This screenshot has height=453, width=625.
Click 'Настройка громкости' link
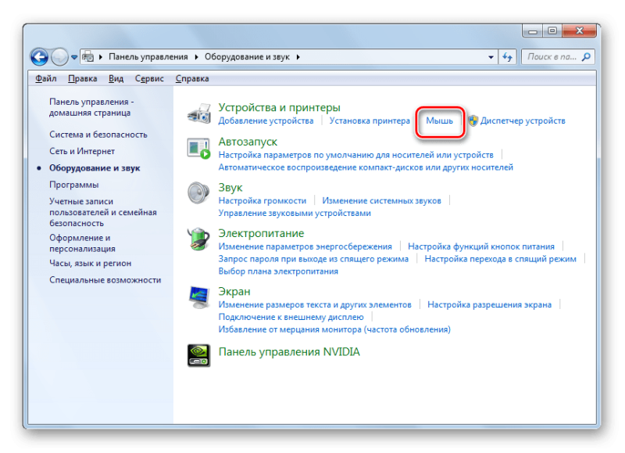coord(262,201)
